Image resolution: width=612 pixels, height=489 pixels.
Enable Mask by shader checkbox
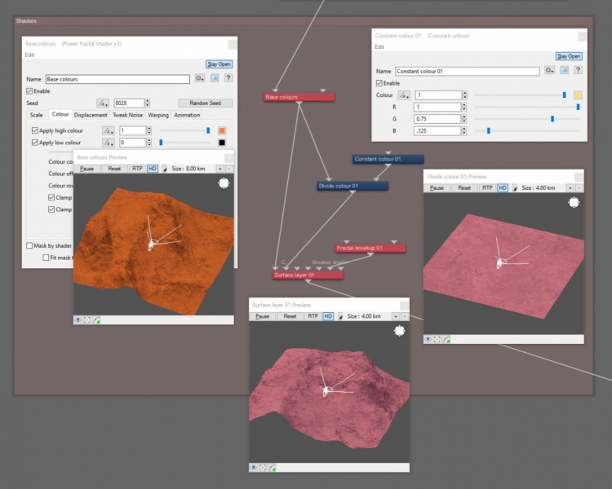tap(29, 245)
